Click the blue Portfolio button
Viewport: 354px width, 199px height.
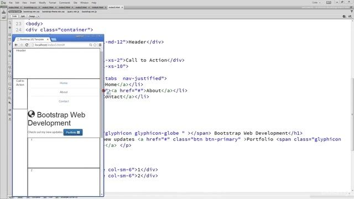[x=73, y=132]
